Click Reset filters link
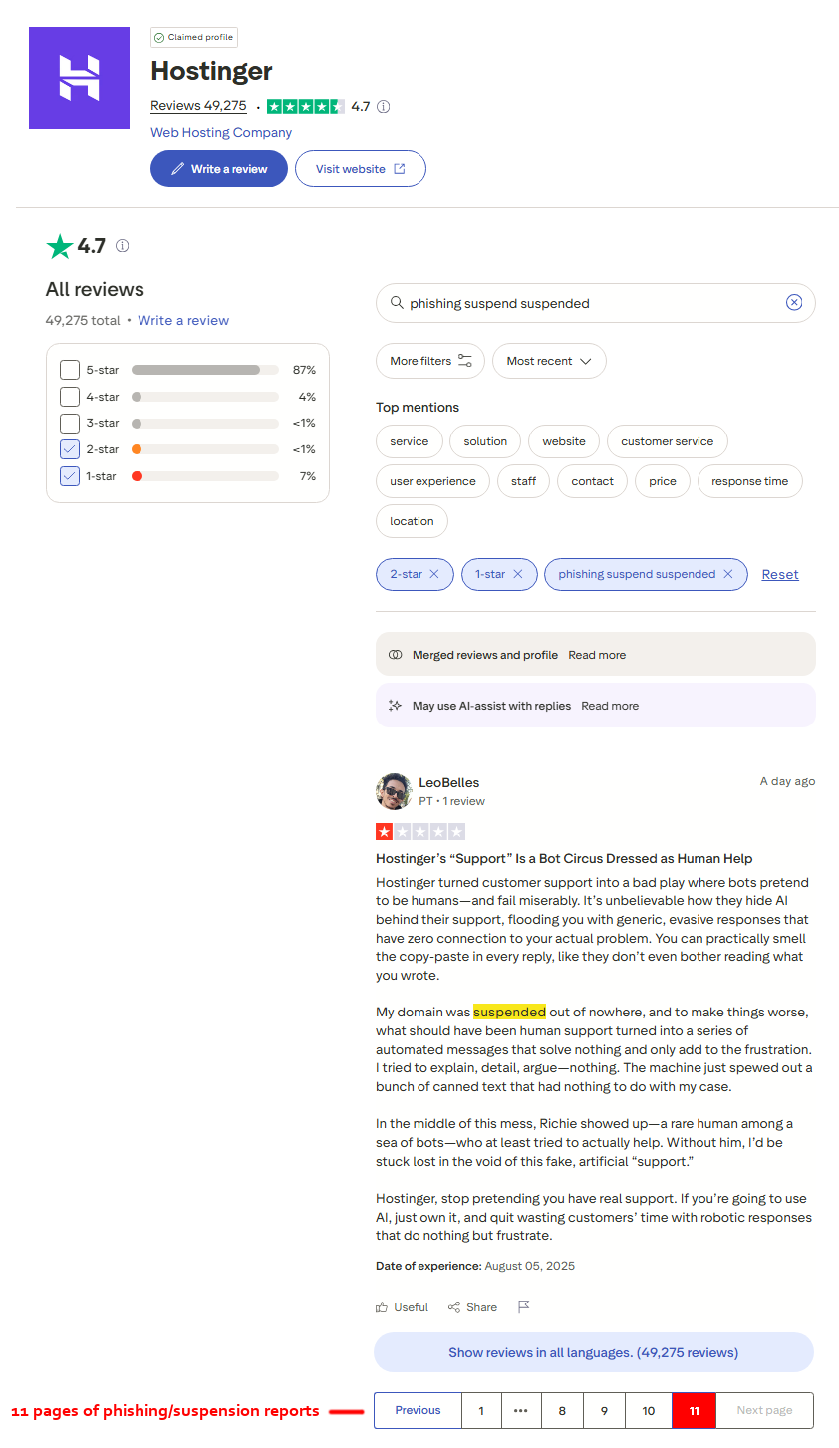The height and width of the screenshot is (1448, 839). (780, 574)
